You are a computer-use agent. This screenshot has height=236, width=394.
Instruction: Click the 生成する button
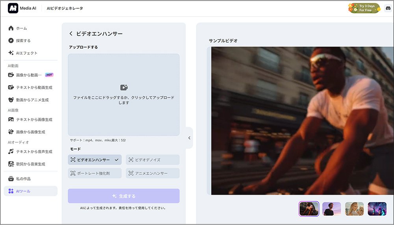point(123,196)
